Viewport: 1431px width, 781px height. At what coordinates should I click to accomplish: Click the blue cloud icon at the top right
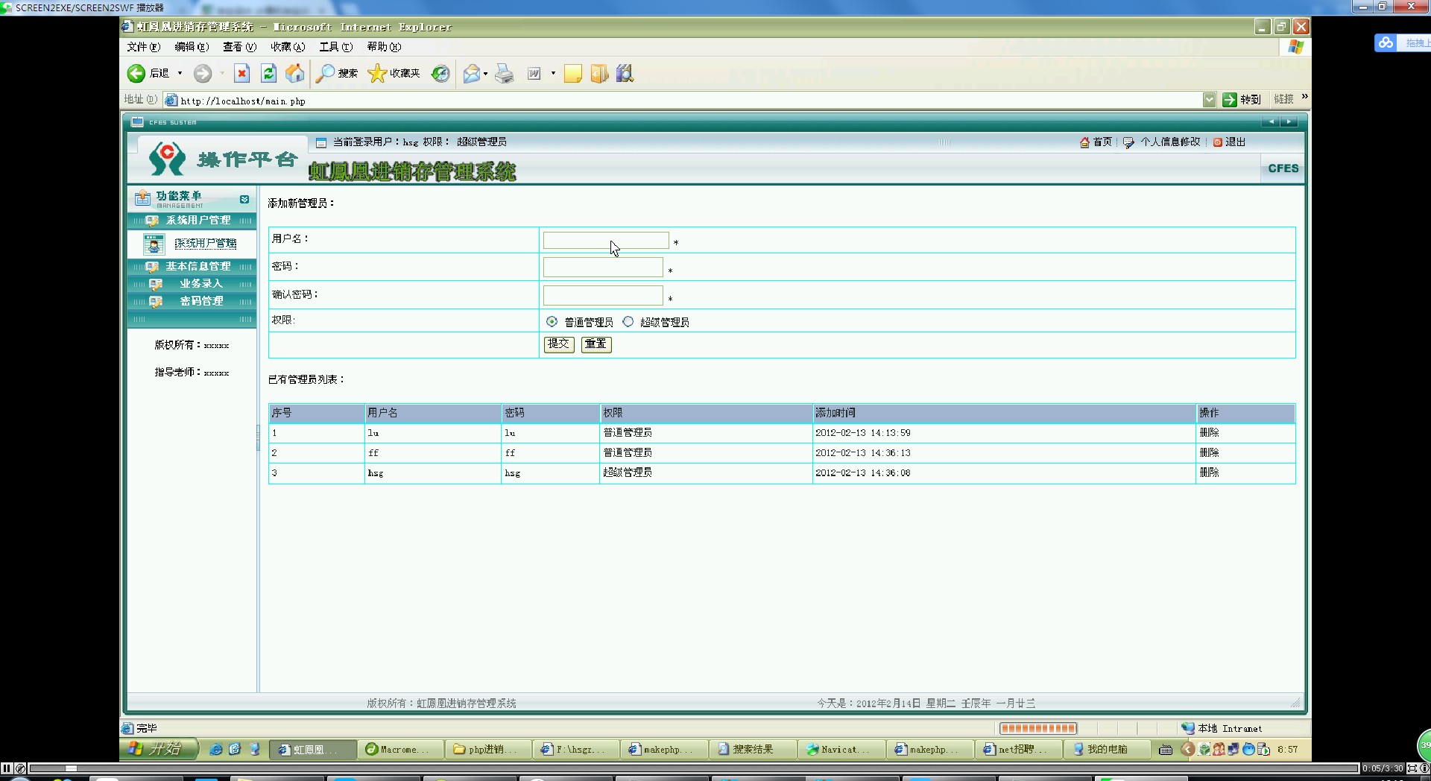point(1386,42)
